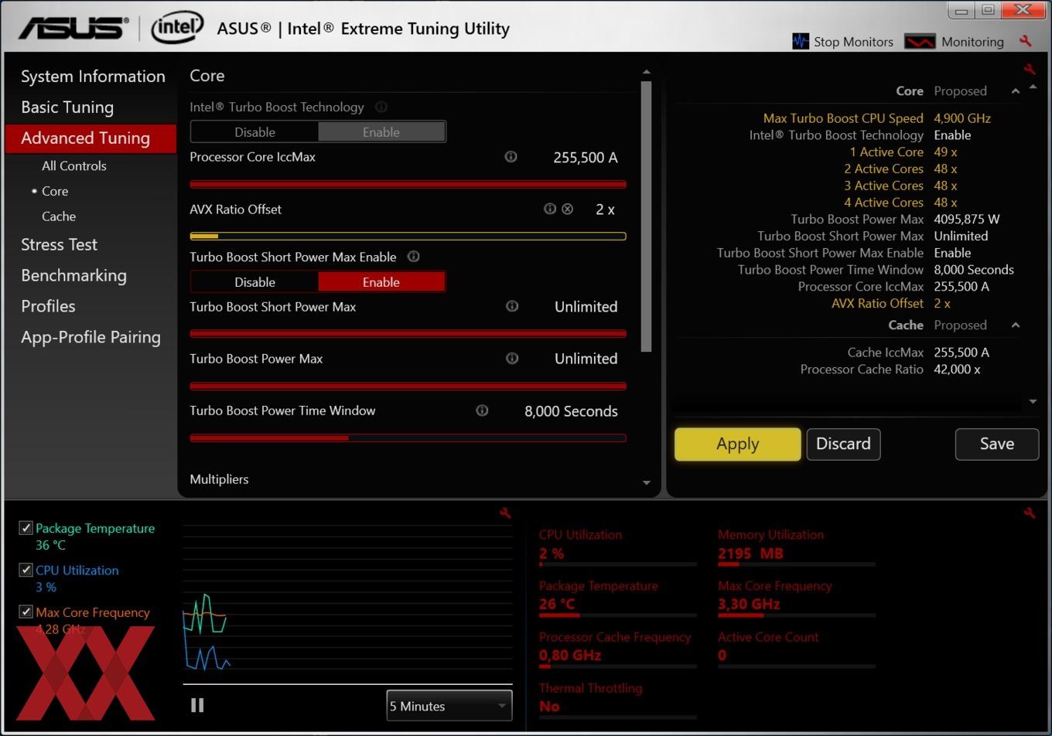This screenshot has height=736, width=1052.
Task: Click the Discard button
Action: tap(843, 444)
